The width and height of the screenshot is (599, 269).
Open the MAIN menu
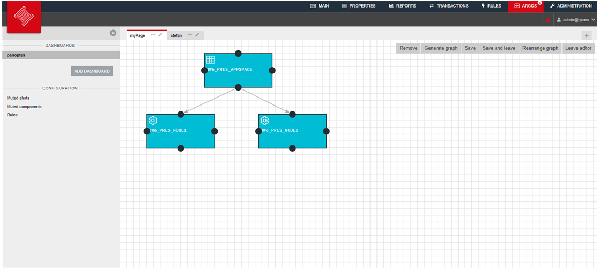click(x=320, y=6)
